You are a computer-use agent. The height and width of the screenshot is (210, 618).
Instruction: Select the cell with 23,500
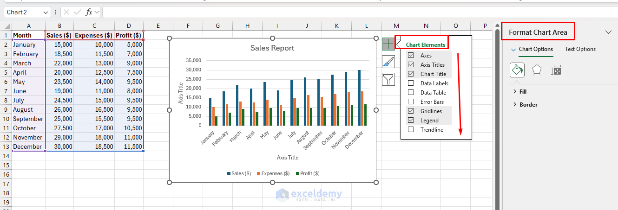click(59, 82)
